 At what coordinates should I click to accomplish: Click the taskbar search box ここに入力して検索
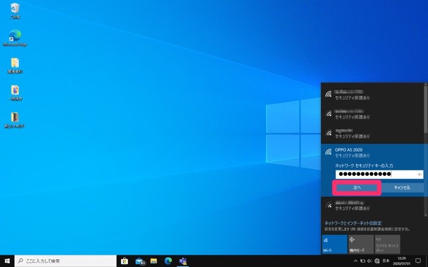66,261
